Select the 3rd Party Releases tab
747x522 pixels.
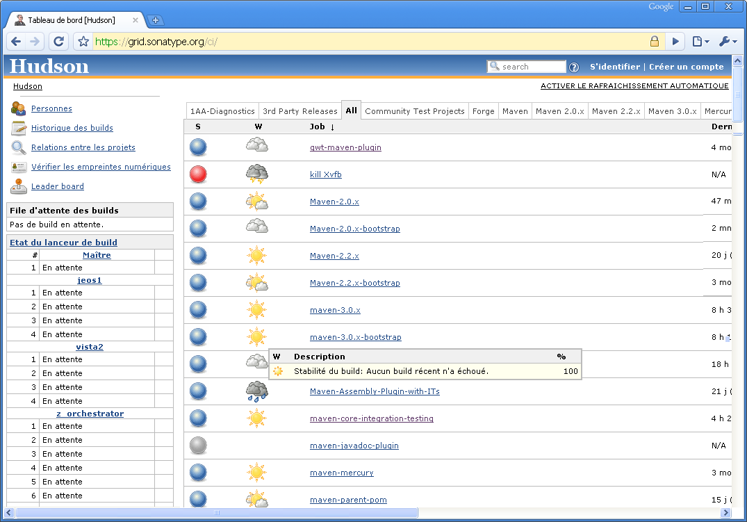(x=299, y=111)
